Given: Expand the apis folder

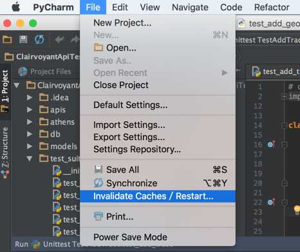Looking at the screenshot, I should (30, 110).
